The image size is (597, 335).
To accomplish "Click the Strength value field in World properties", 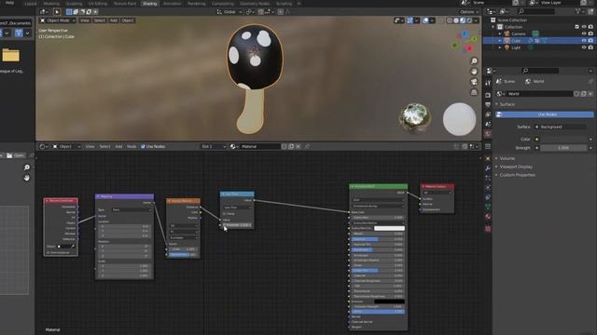I will (563, 148).
